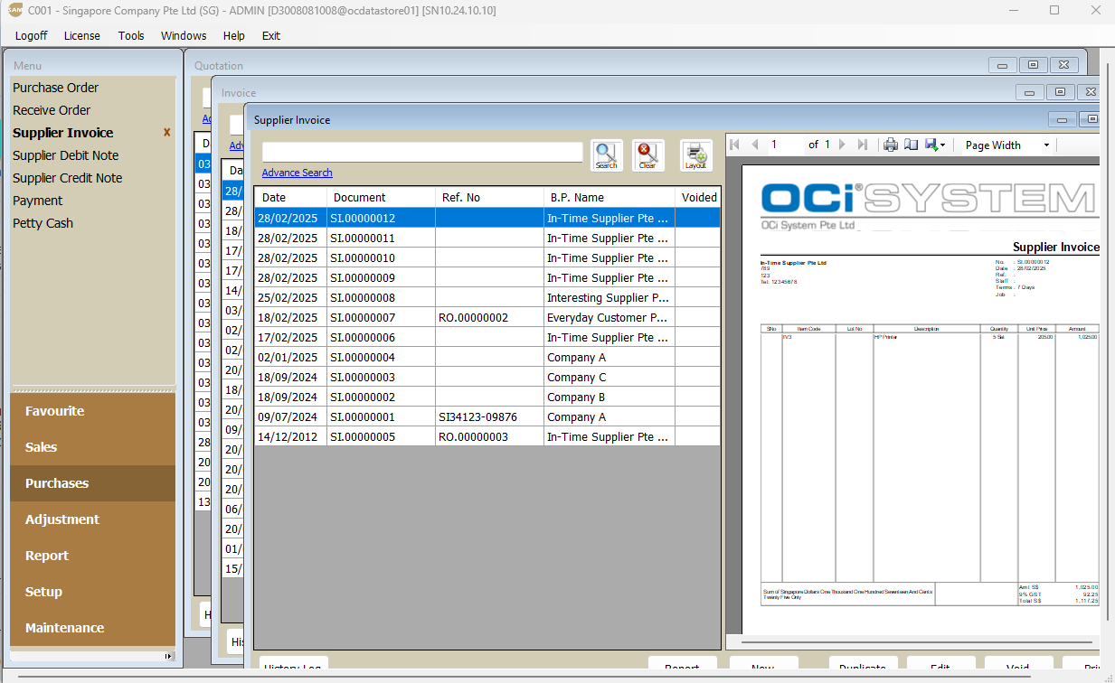Click the Clear search icon button
Image resolution: width=1115 pixels, height=683 pixels.
coord(647,154)
